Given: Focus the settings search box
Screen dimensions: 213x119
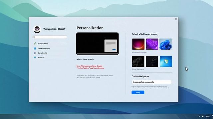Looking at the screenshot, I should click(x=50, y=37).
